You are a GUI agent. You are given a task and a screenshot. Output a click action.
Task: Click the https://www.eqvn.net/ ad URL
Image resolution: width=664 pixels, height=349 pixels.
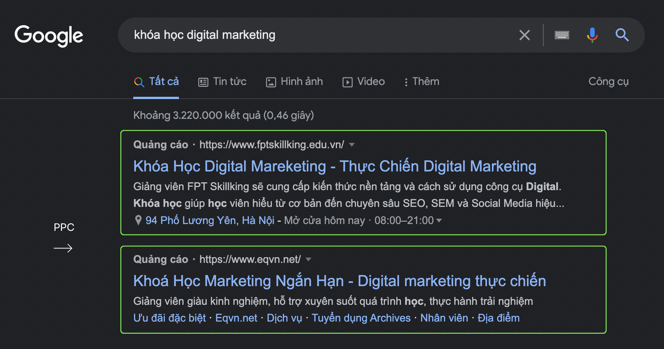click(x=250, y=259)
